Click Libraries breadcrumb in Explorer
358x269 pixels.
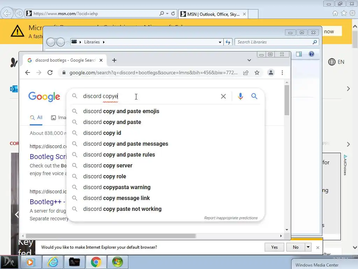(x=92, y=42)
